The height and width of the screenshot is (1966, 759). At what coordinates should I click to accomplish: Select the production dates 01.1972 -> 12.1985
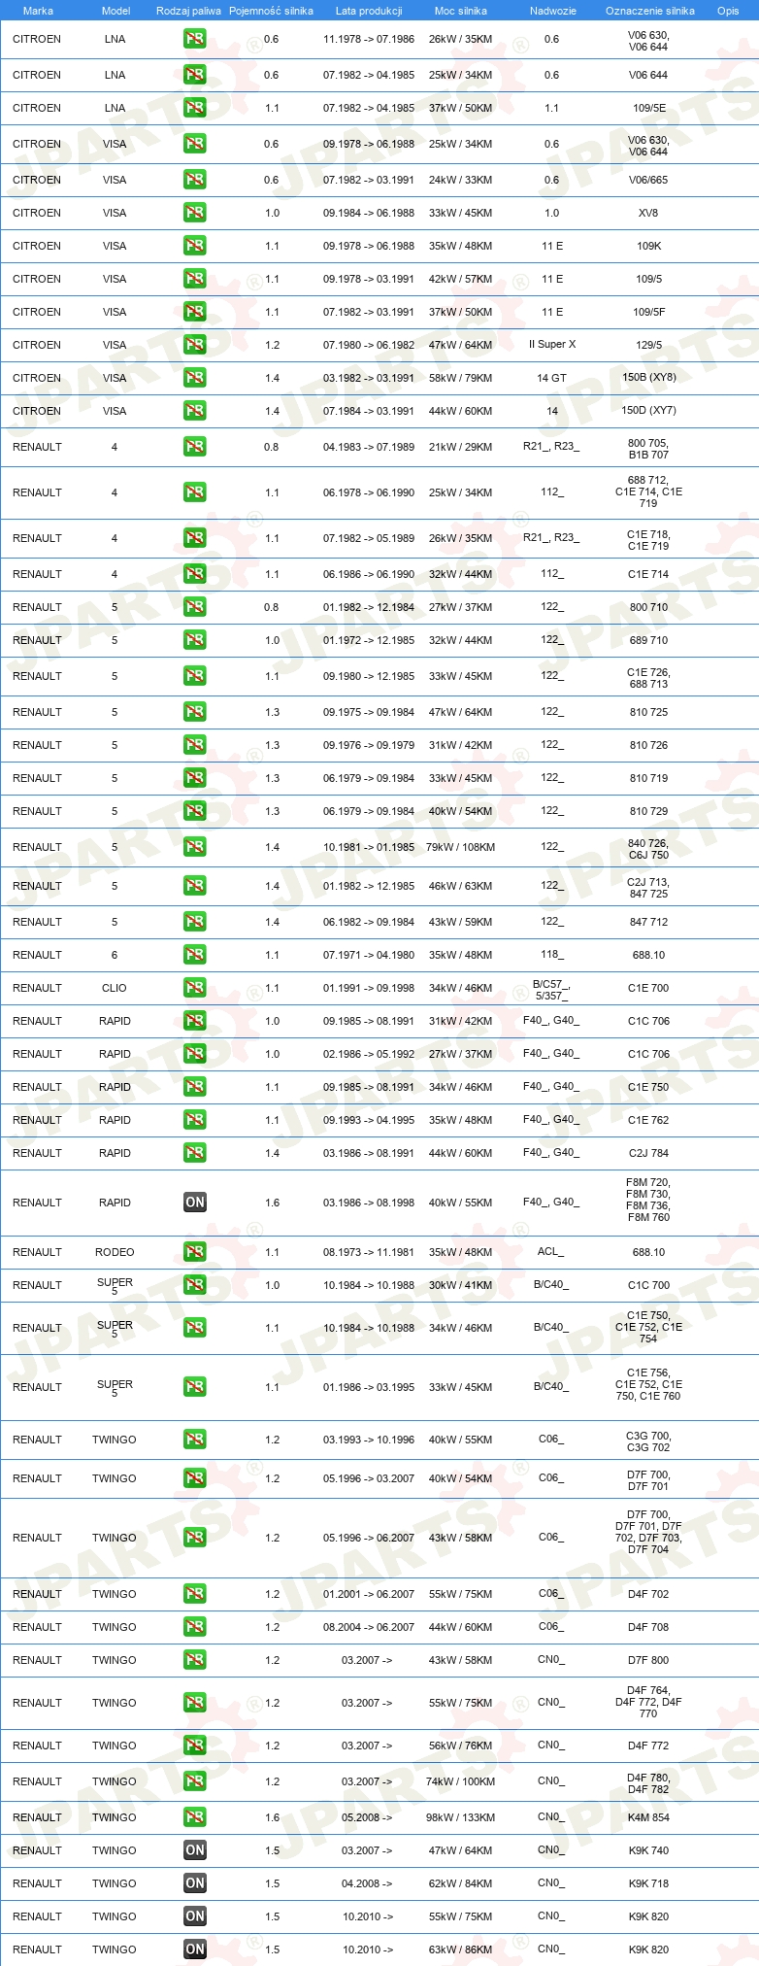tap(369, 640)
